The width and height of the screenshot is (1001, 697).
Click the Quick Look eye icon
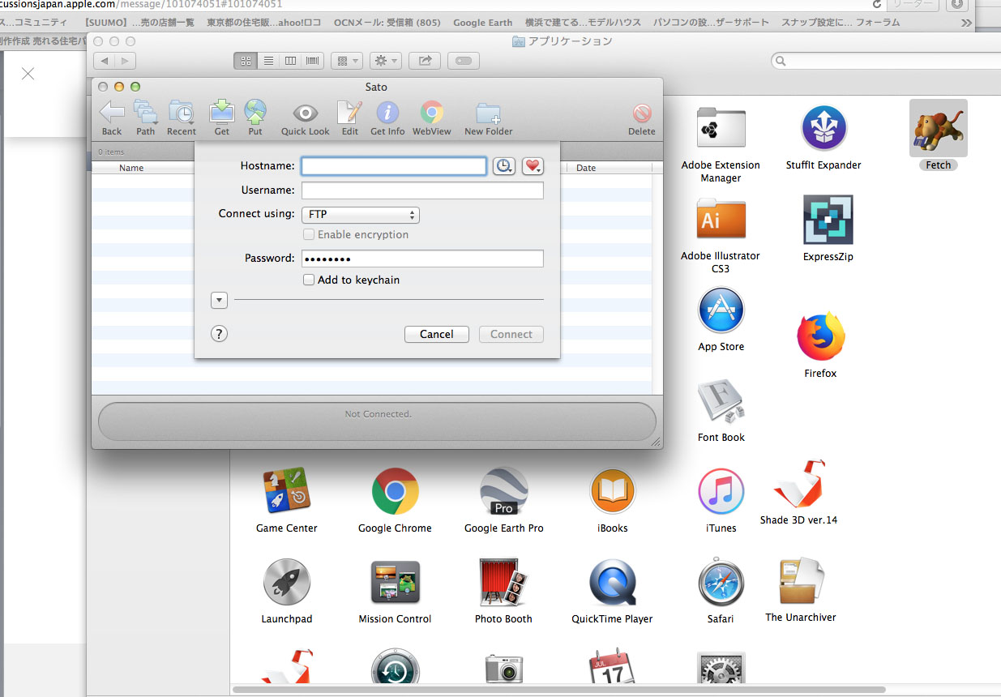[x=306, y=113]
